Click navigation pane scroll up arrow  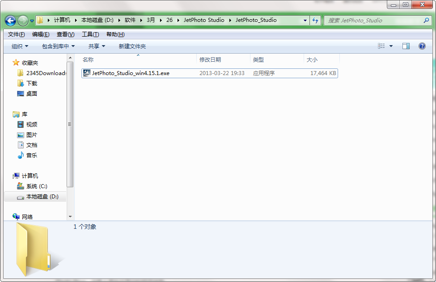[70, 58]
